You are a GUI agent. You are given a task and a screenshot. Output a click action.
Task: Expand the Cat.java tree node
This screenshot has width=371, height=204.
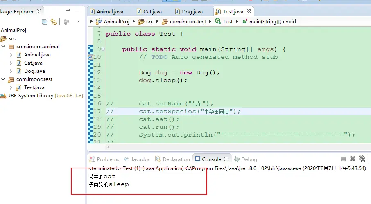[11, 63]
